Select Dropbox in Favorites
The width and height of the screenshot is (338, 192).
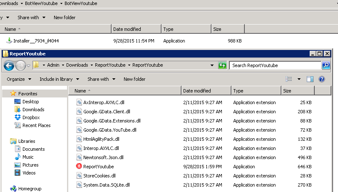pos(31,117)
